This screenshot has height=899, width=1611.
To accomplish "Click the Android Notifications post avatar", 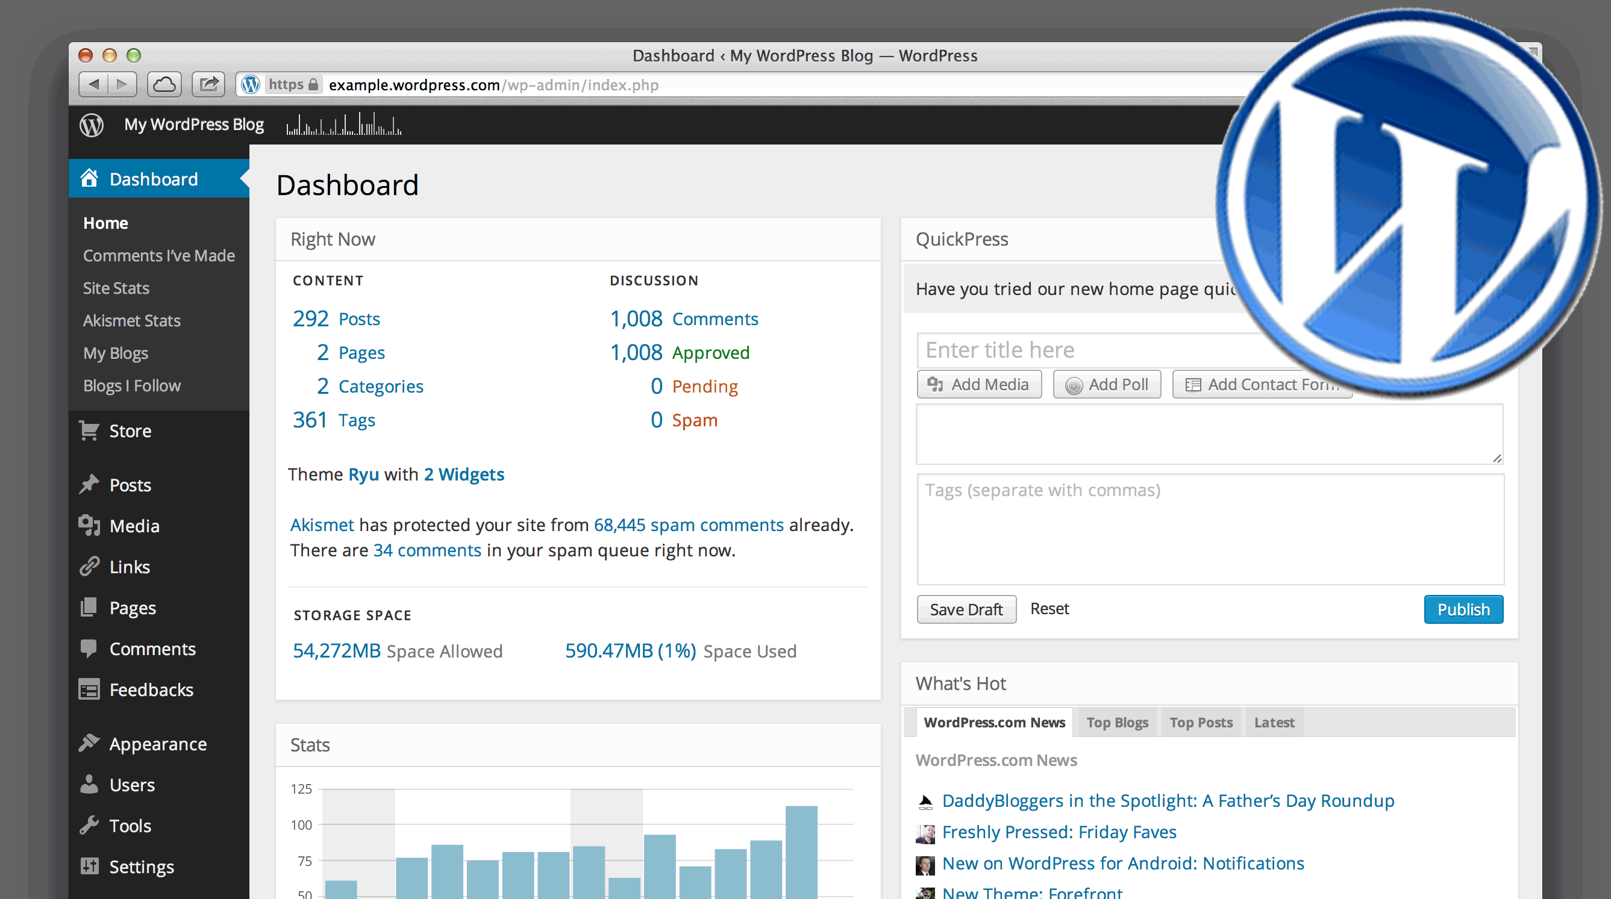I will [925, 865].
